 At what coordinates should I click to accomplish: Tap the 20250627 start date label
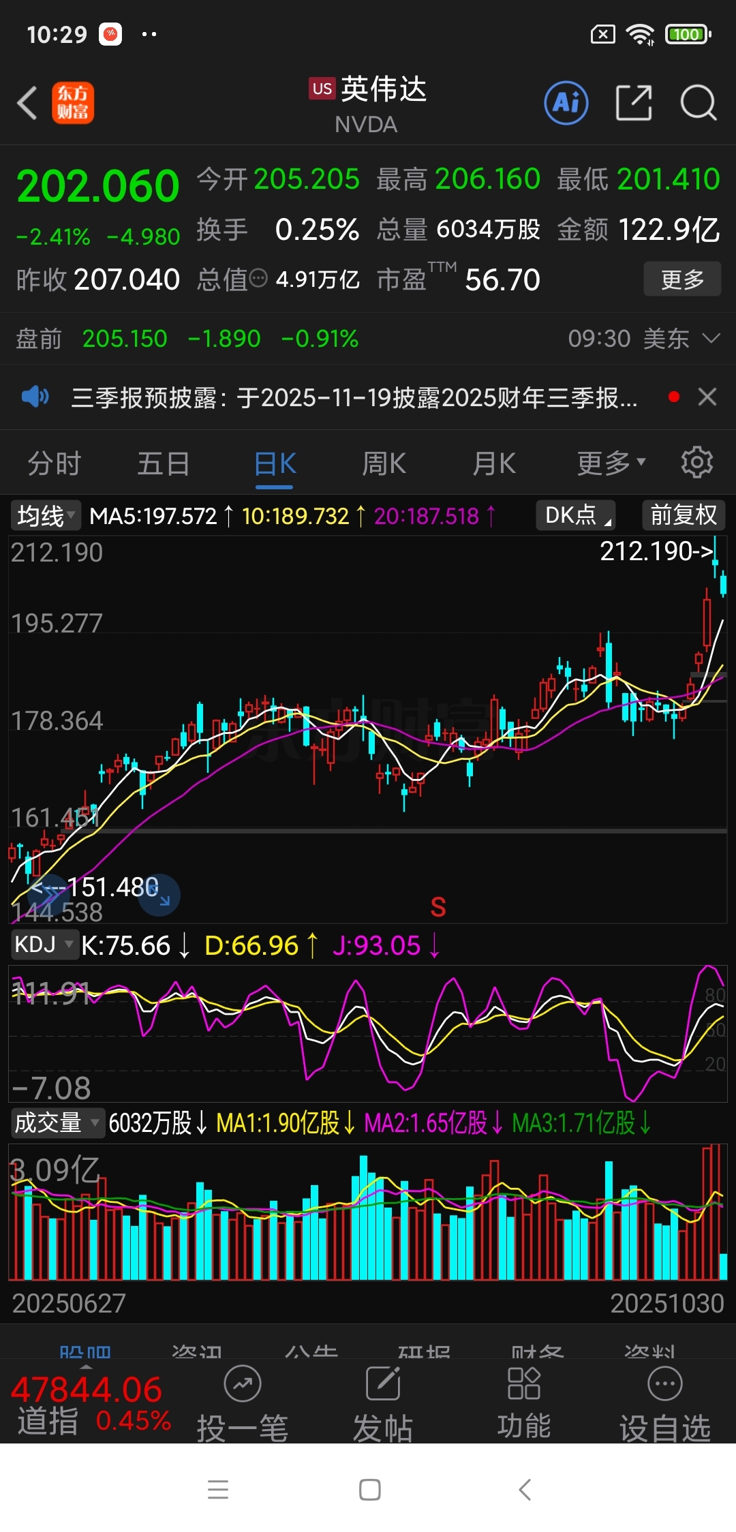click(69, 1303)
